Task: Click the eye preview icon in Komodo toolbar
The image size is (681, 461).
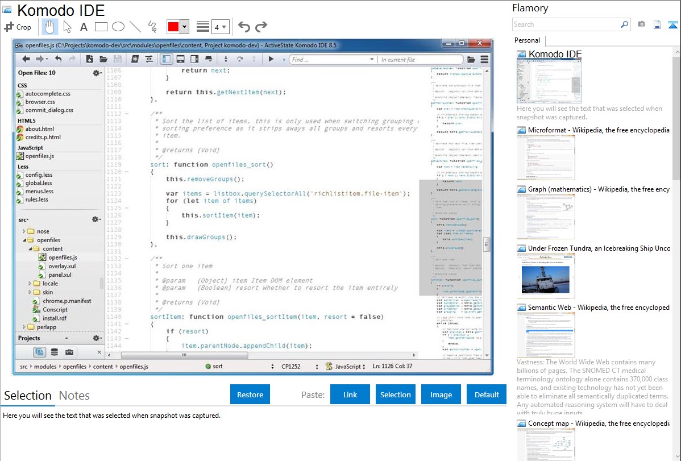Action: (x=149, y=59)
